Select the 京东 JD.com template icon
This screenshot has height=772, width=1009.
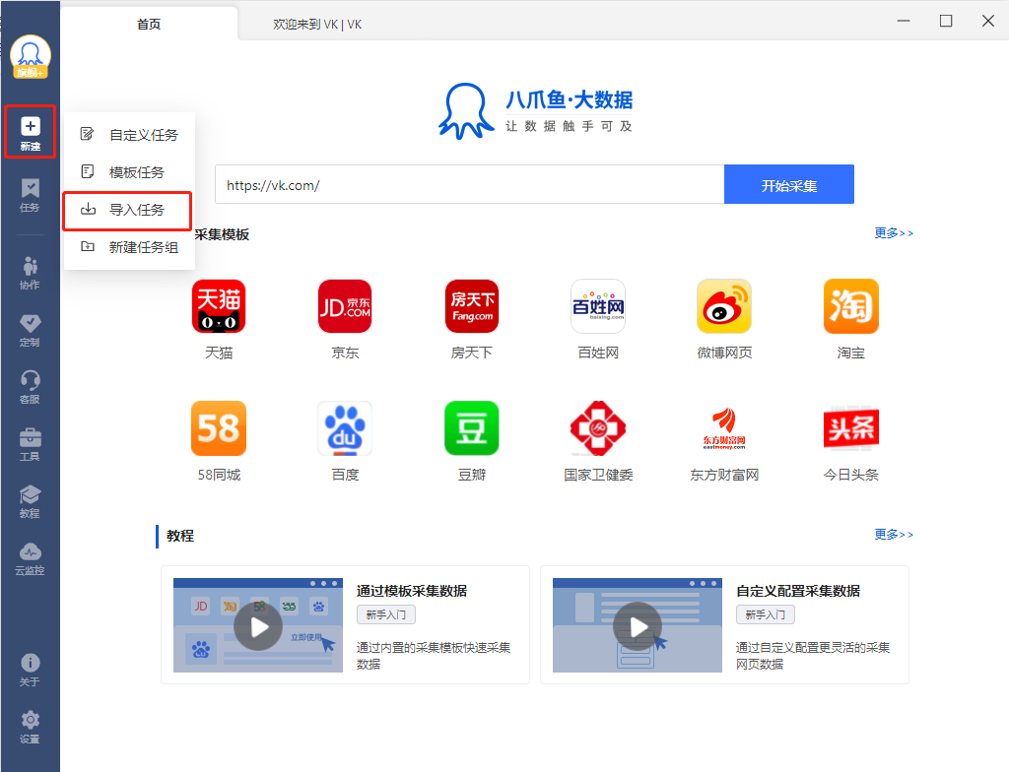345,306
